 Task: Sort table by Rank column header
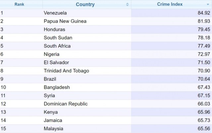coord(19,5)
